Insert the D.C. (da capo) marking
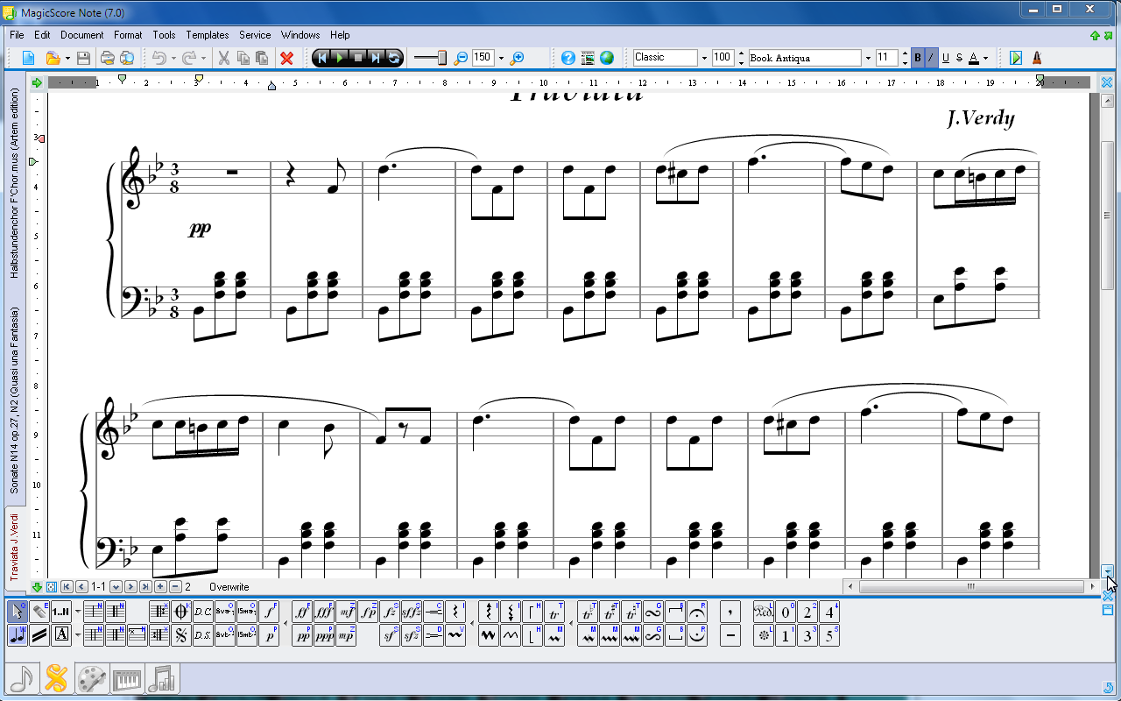Viewport: 1121px width, 701px height. pos(203,611)
